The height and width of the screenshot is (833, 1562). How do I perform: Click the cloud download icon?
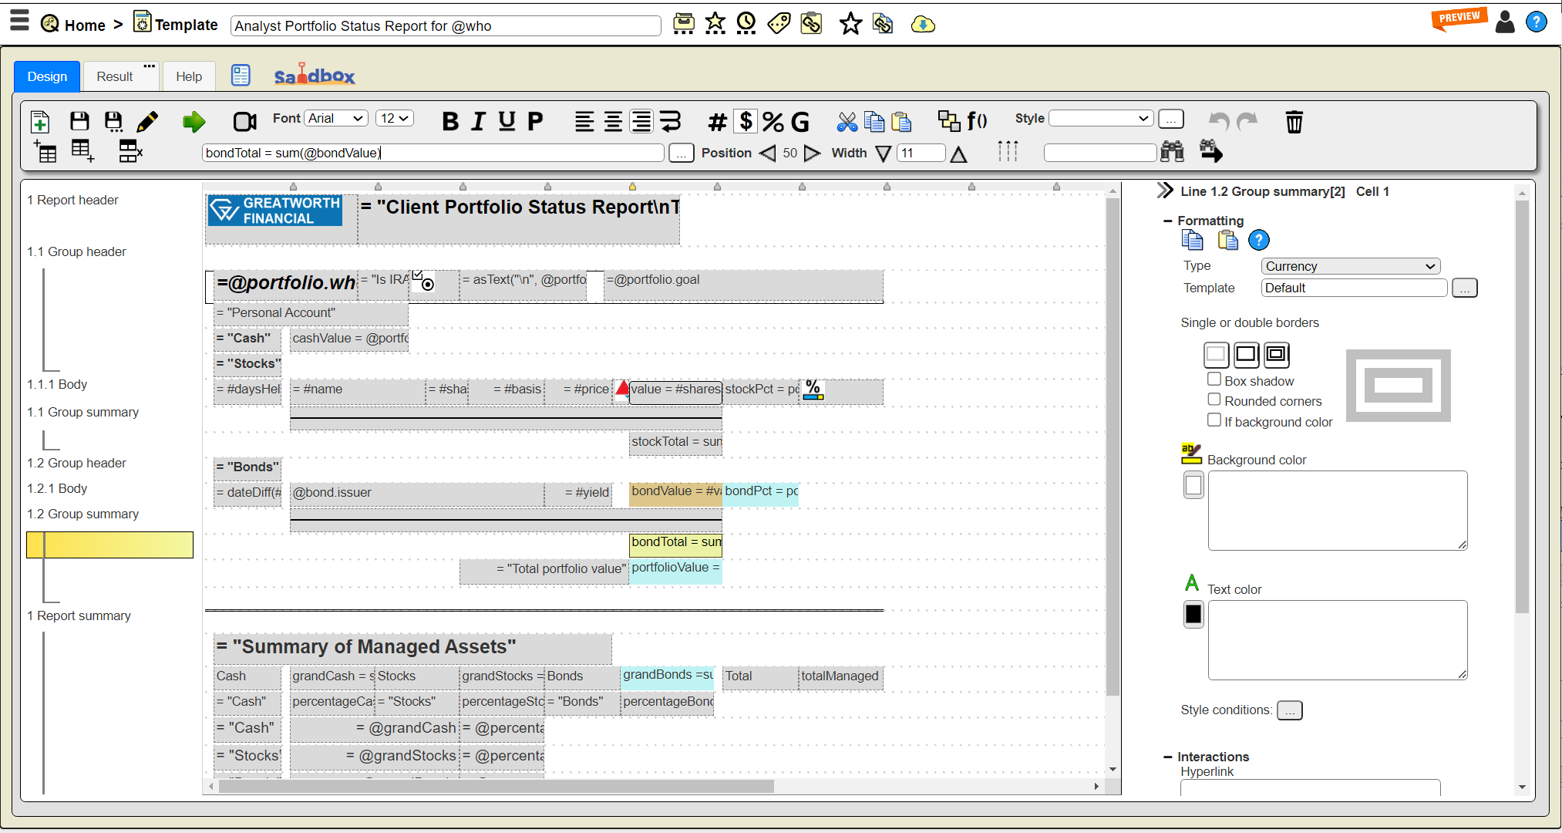(x=923, y=25)
